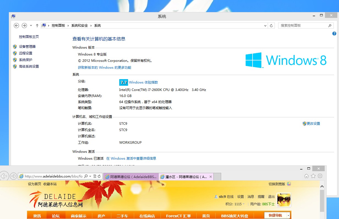This screenshot has height=219, width=339.
Task: Click the refresh button in Control Panel address bar
Action: point(272,26)
